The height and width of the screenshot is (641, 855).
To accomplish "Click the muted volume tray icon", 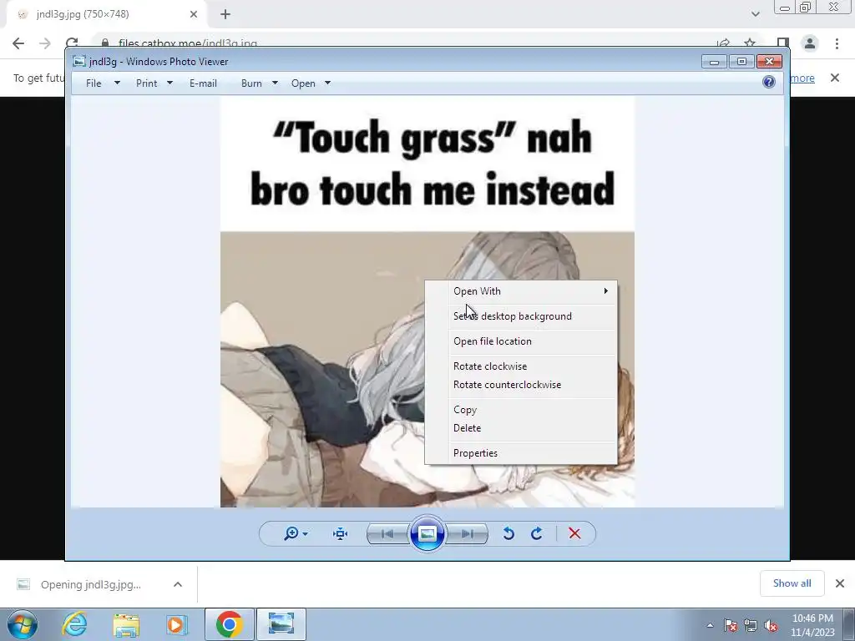I will pos(771,625).
